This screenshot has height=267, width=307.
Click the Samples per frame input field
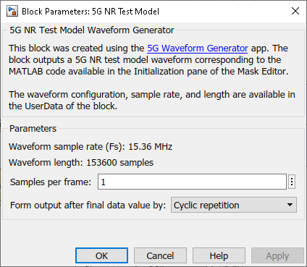(x=192, y=182)
